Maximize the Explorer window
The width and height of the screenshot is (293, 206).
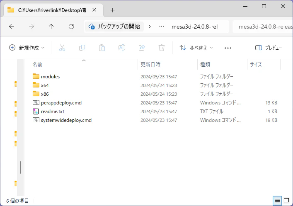point(264,6)
